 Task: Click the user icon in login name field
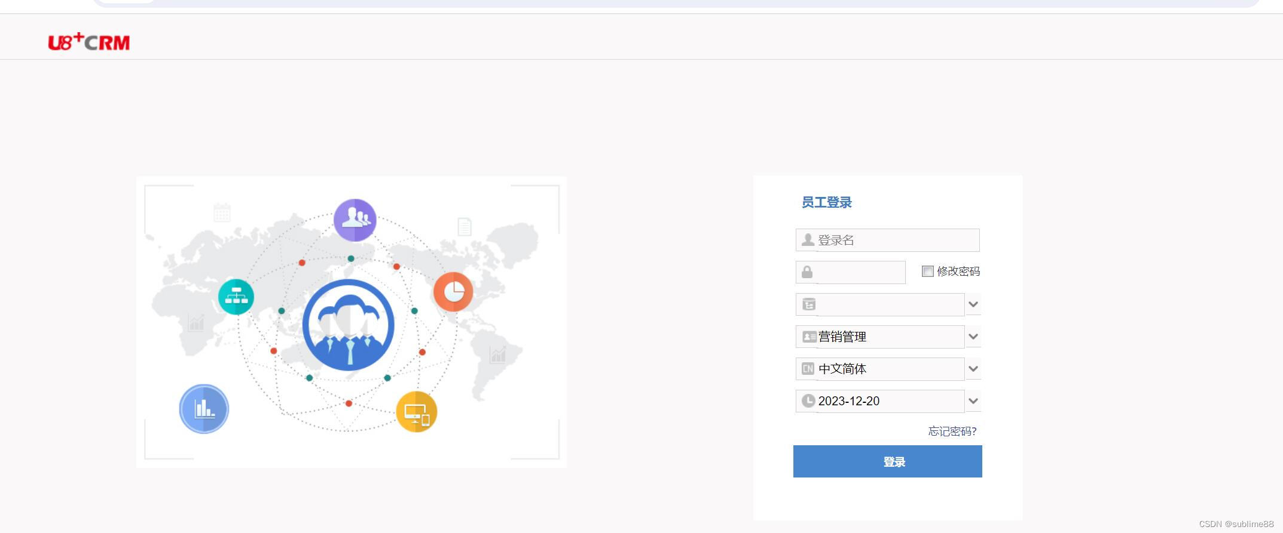click(x=808, y=240)
